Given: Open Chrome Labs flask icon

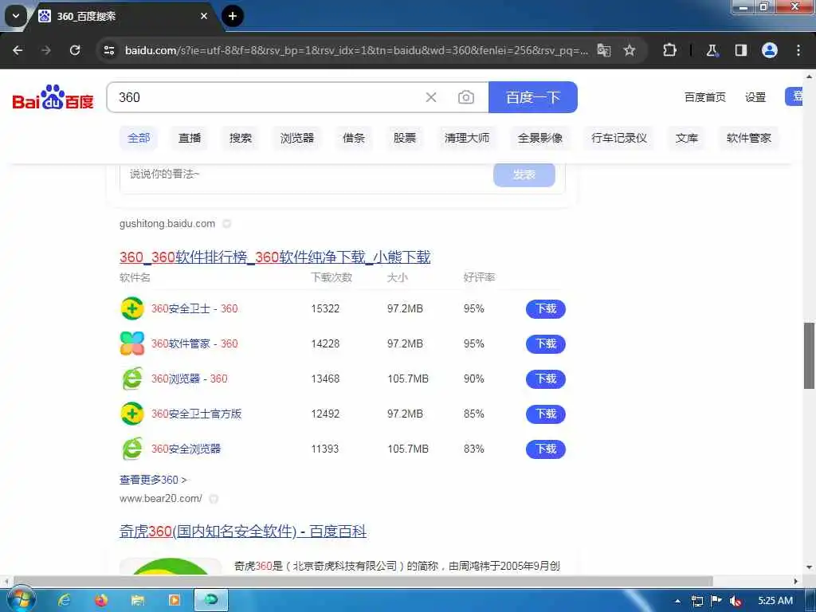Looking at the screenshot, I should (x=712, y=50).
